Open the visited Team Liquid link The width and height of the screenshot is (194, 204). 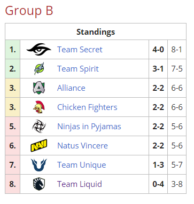tap(80, 184)
